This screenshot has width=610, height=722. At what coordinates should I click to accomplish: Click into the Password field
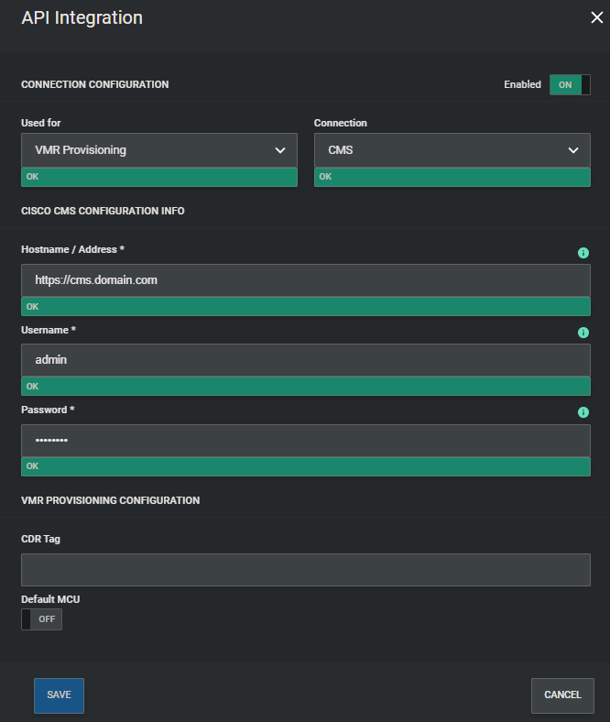305,441
